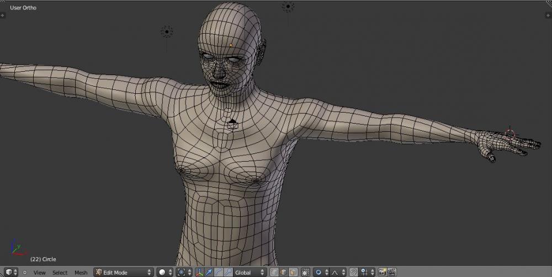
Task: Switch to edge select mode
Action: 283,272
